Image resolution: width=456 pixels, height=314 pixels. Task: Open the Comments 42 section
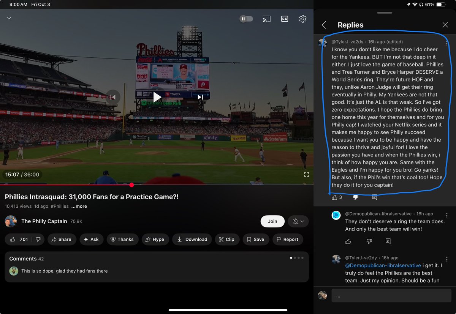click(27, 259)
